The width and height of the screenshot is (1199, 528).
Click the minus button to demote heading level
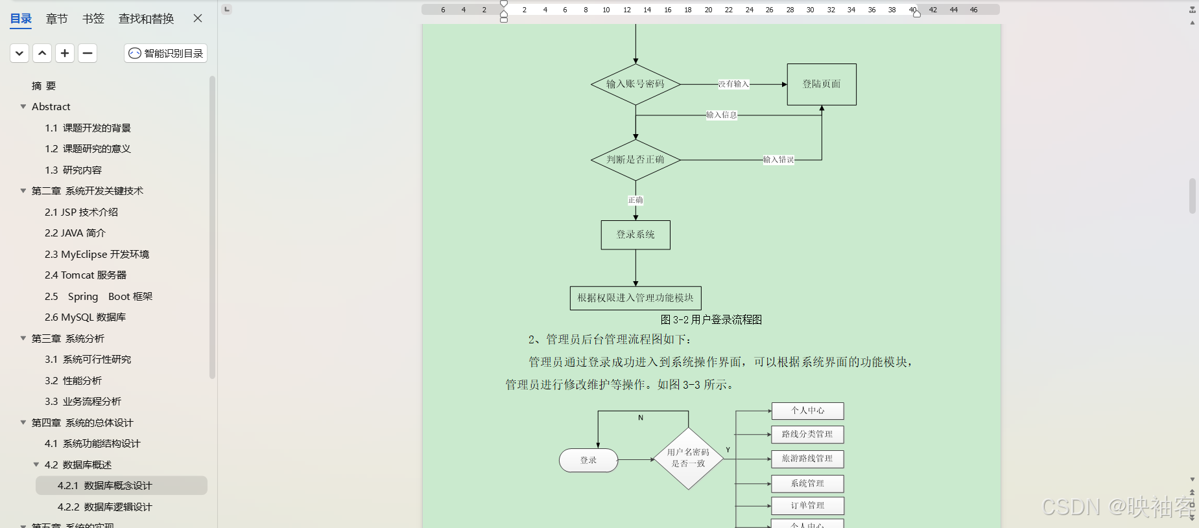click(88, 53)
